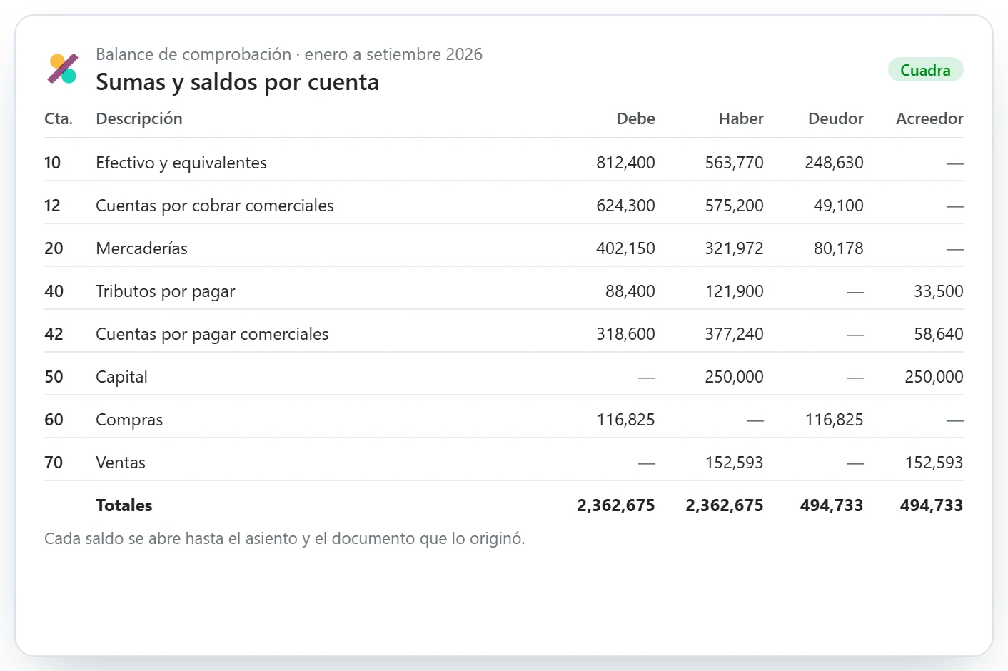Click the Deudor total 494,733
This screenshot has height=671, width=1008.
point(831,505)
